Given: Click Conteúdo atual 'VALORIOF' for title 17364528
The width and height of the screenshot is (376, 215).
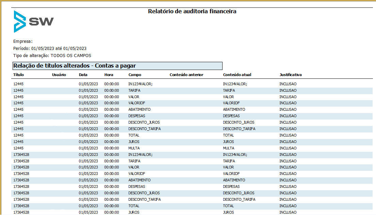Looking at the screenshot, I should [231, 174].
